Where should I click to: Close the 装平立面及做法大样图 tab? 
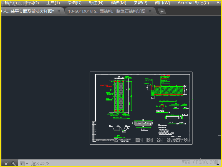[59, 11]
